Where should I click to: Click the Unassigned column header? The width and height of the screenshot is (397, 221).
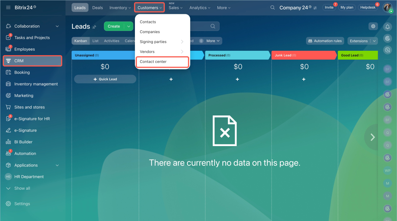coord(105,55)
